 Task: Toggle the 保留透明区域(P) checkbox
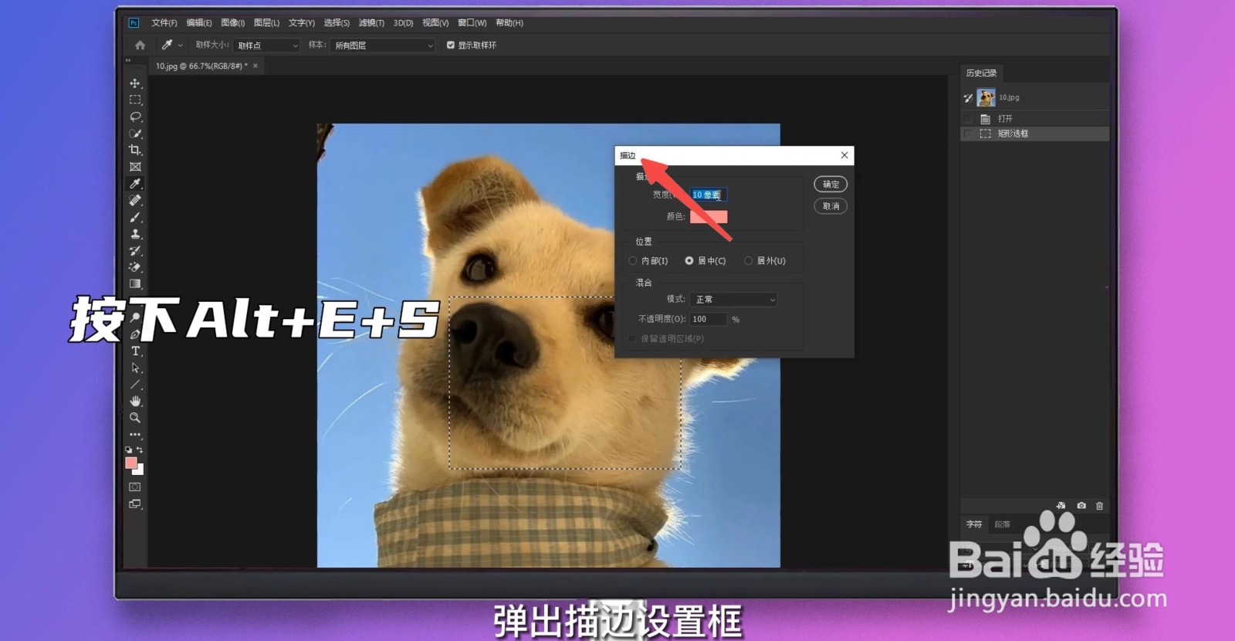coord(632,339)
